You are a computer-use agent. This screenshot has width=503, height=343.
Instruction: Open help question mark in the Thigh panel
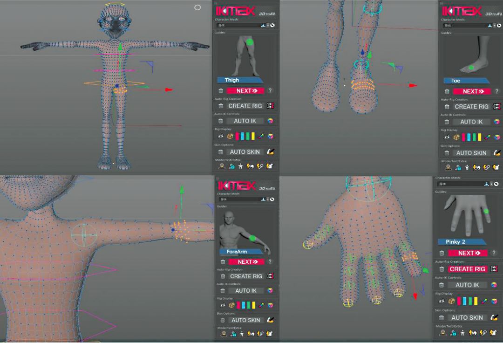[x=270, y=91]
